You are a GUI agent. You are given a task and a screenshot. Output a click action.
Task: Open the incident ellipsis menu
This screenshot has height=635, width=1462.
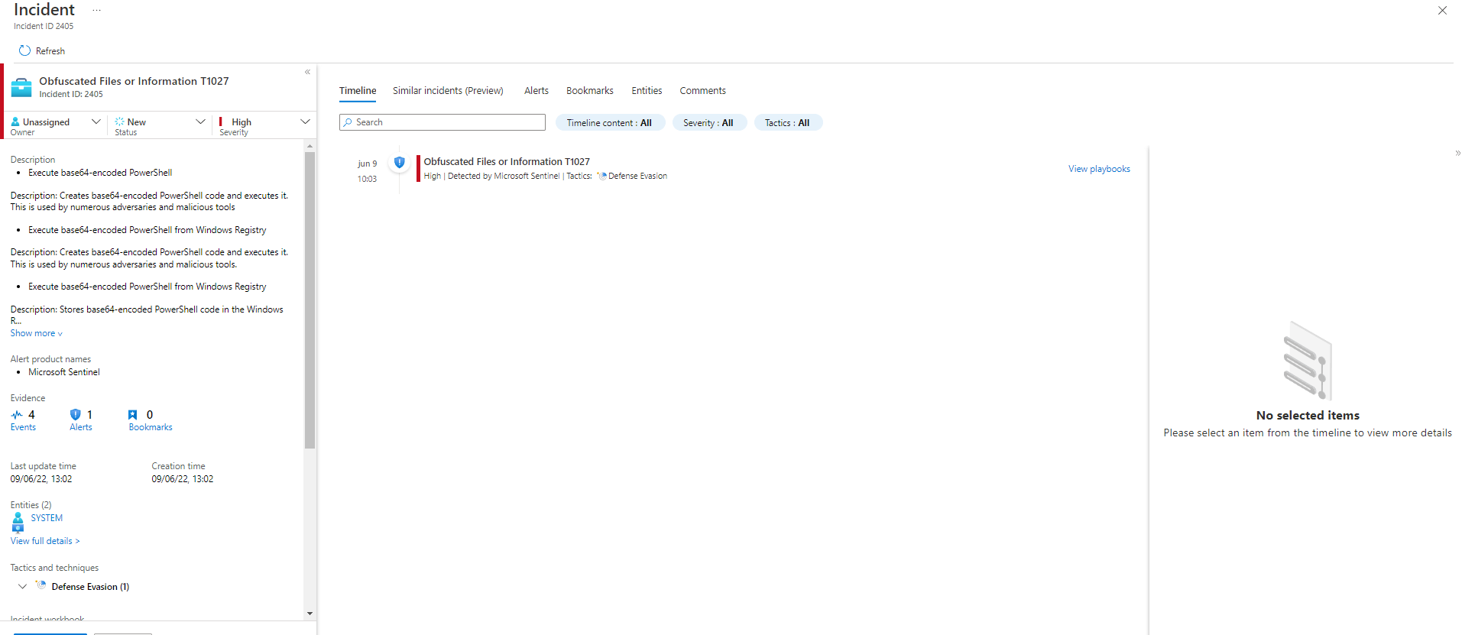point(96,11)
